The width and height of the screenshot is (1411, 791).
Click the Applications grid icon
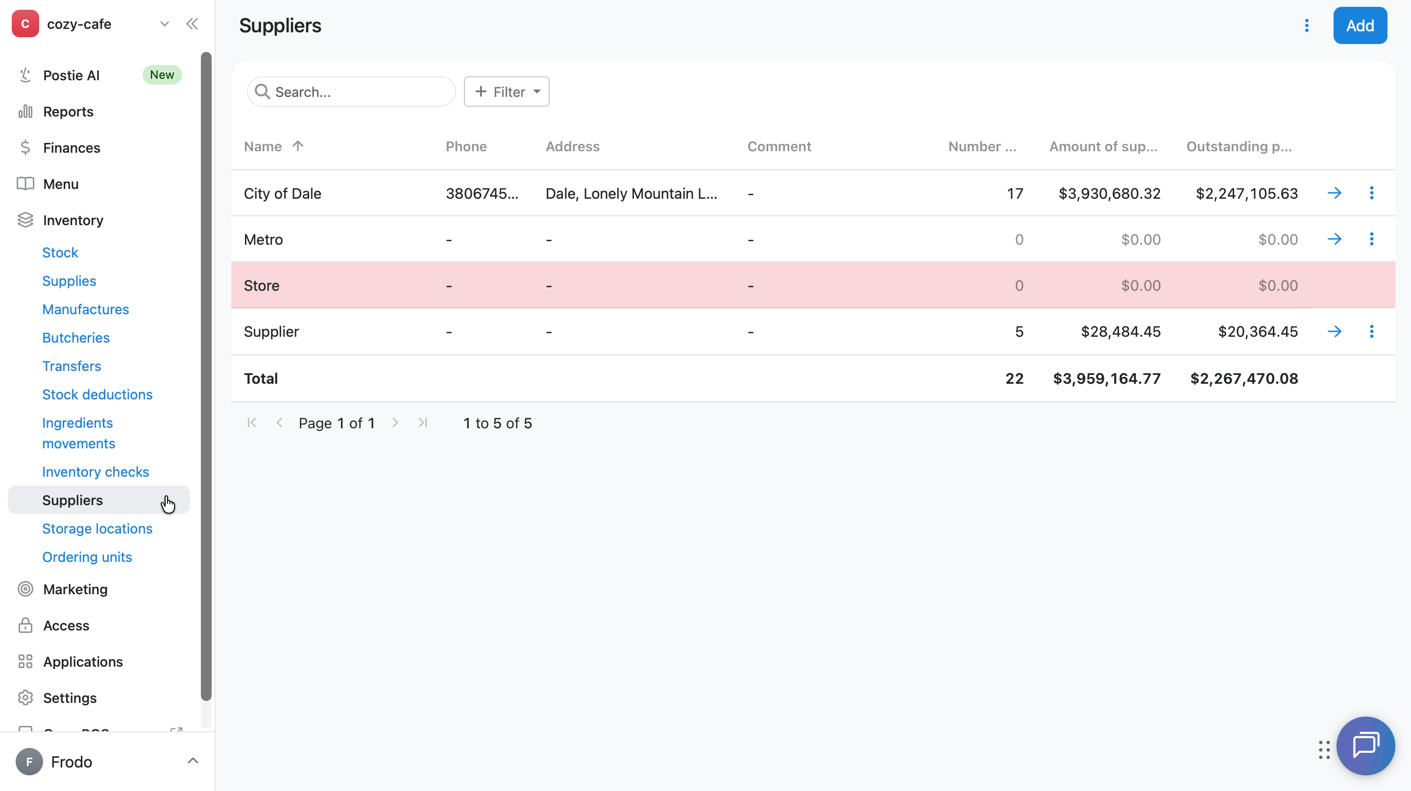(x=25, y=661)
